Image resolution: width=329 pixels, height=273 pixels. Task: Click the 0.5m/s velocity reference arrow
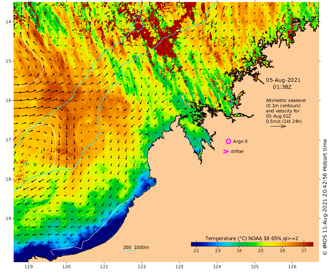278,126
